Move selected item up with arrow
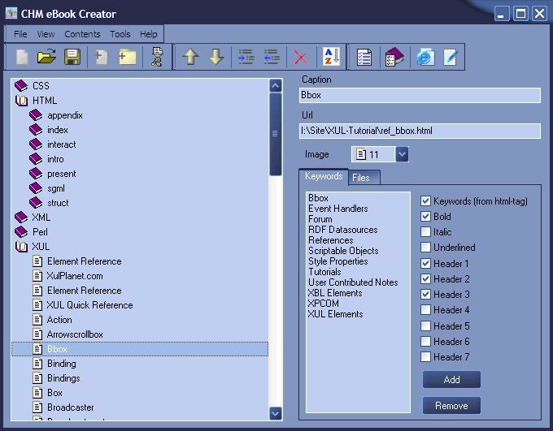Image resolution: width=553 pixels, height=431 pixels. click(x=190, y=57)
